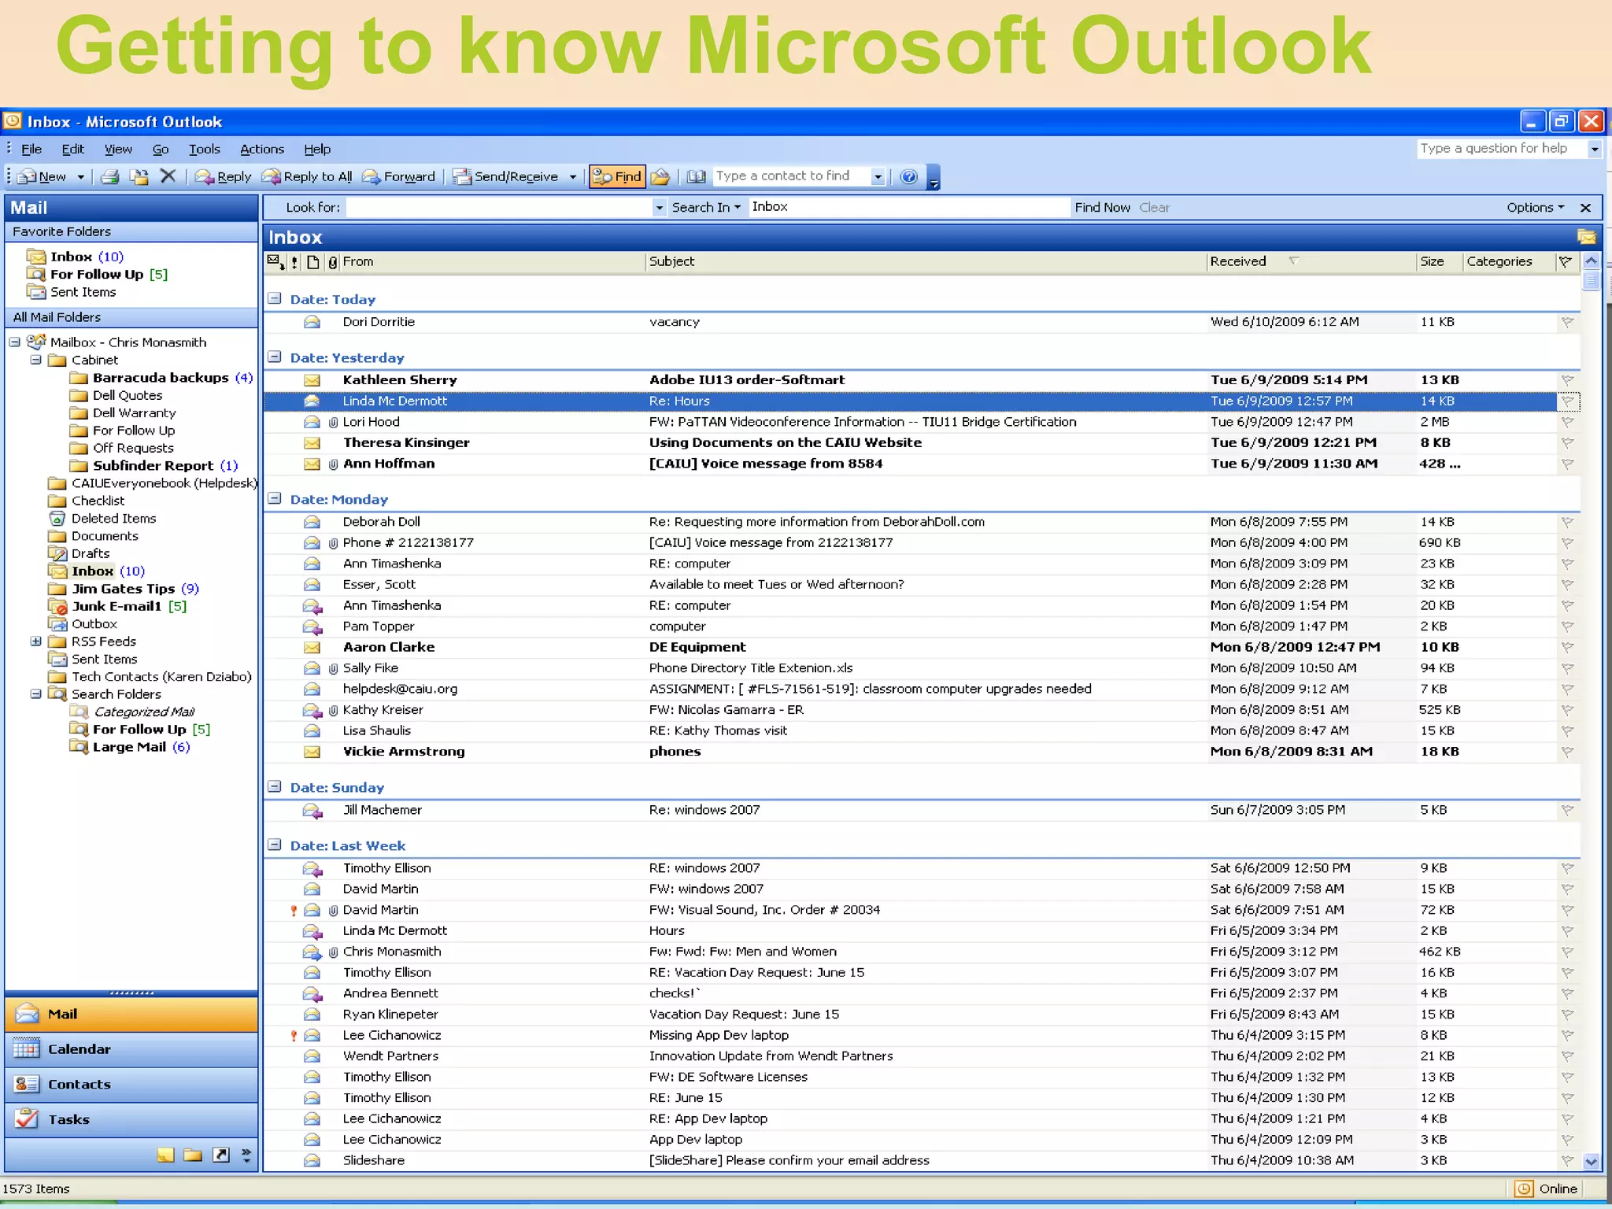Click the down arrow of the message list scrollbar
Screen dimensions: 1612x1209
(x=1591, y=1162)
